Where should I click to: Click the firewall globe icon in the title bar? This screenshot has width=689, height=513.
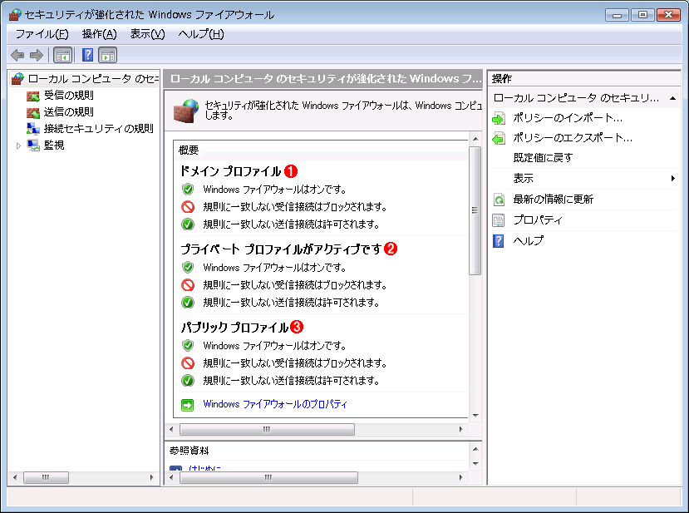tap(15, 15)
